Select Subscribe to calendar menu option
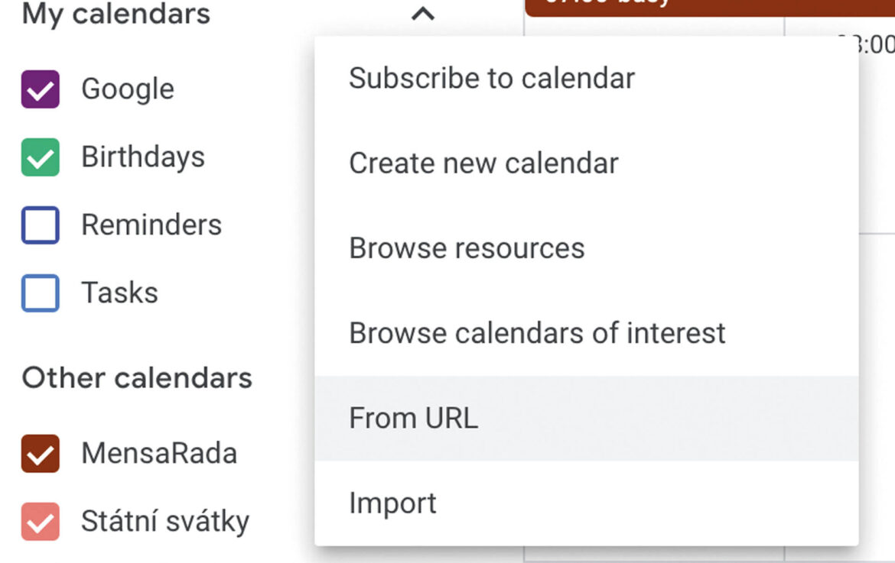Image resolution: width=895 pixels, height=563 pixels. click(492, 78)
